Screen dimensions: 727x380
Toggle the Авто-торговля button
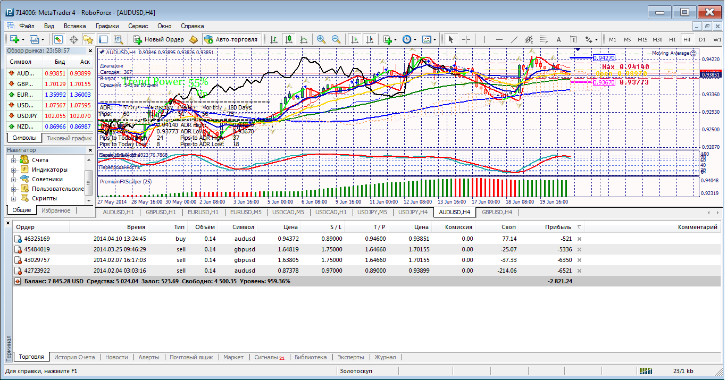[x=231, y=39]
